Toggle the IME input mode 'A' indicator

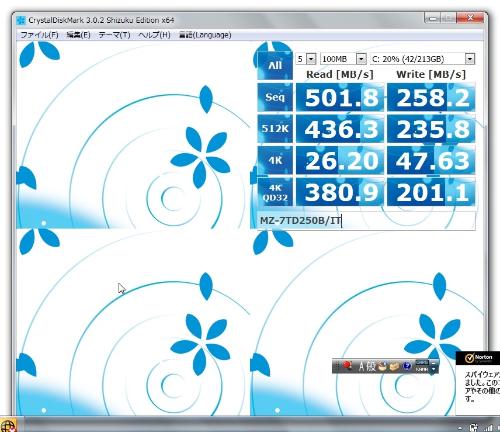click(x=362, y=366)
